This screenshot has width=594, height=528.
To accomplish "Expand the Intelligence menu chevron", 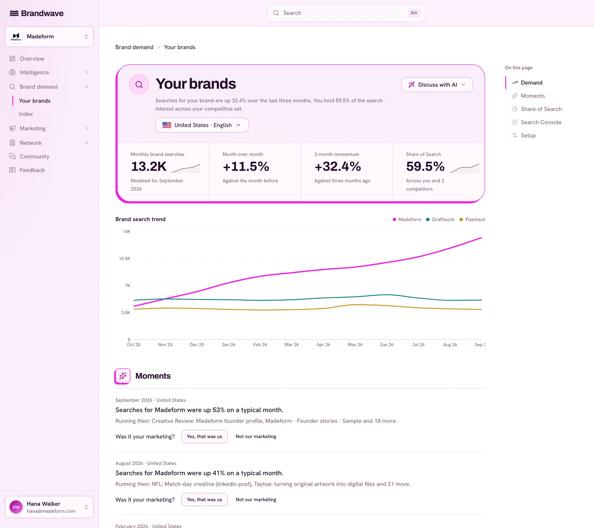I will [86, 72].
